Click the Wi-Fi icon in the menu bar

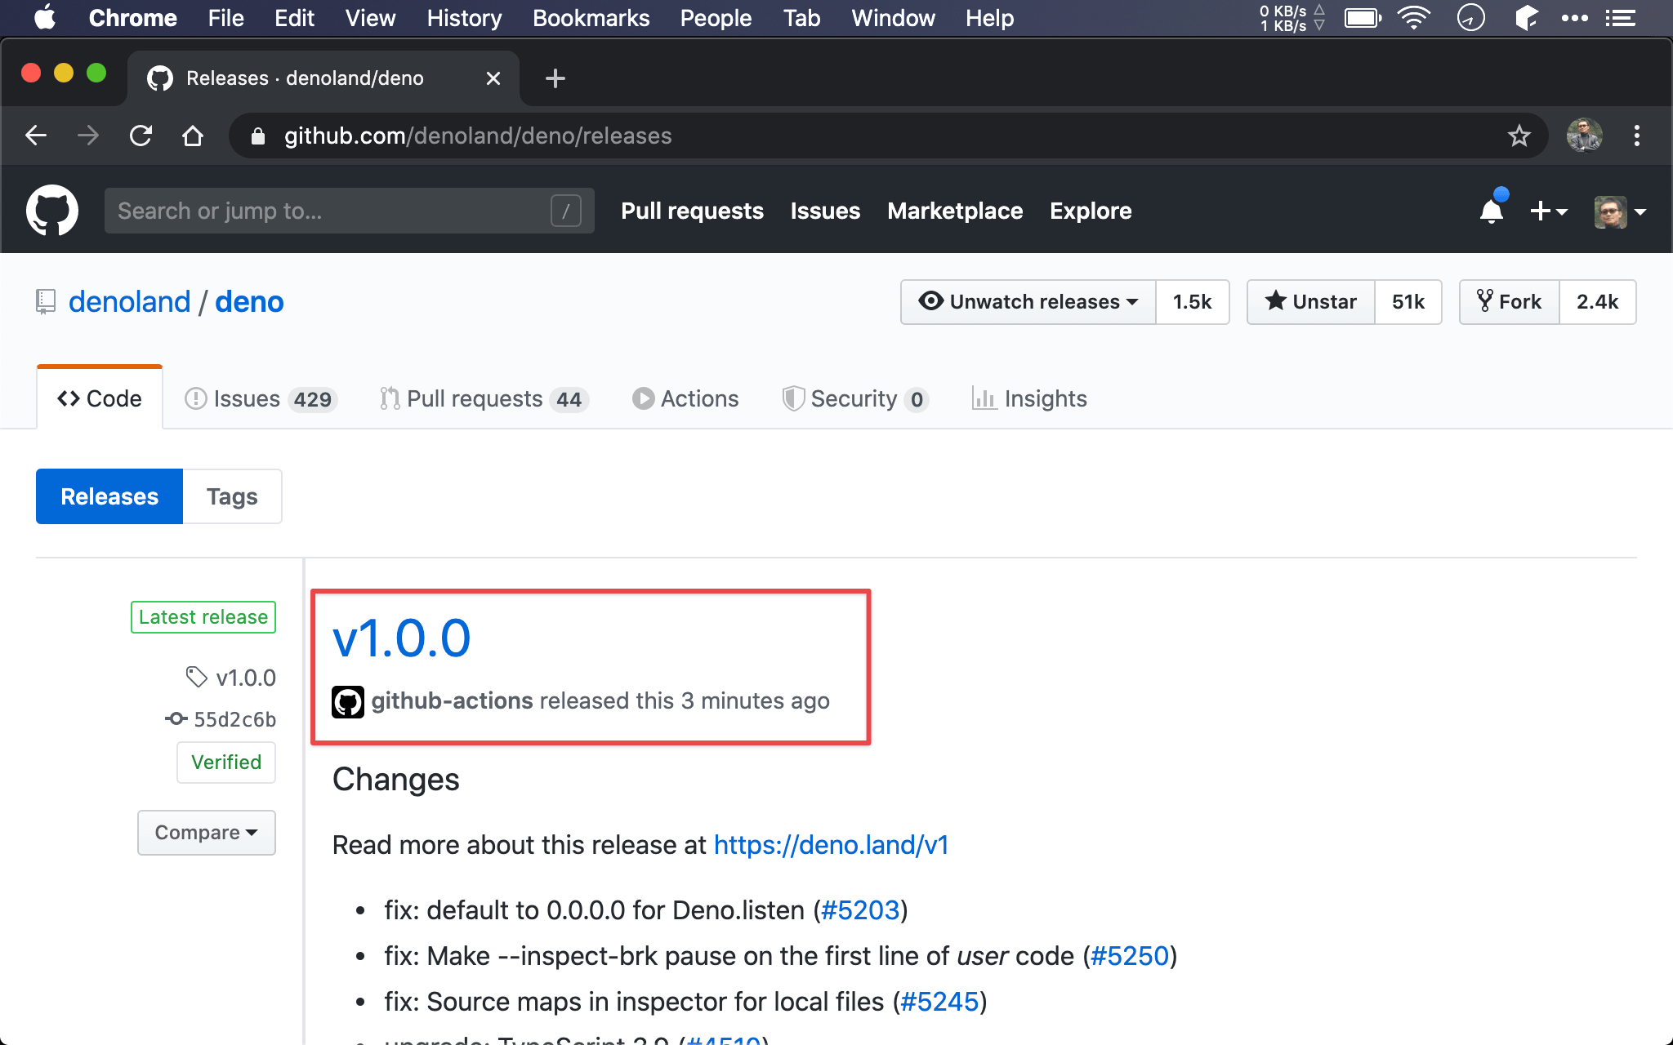(x=1414, y=18)
